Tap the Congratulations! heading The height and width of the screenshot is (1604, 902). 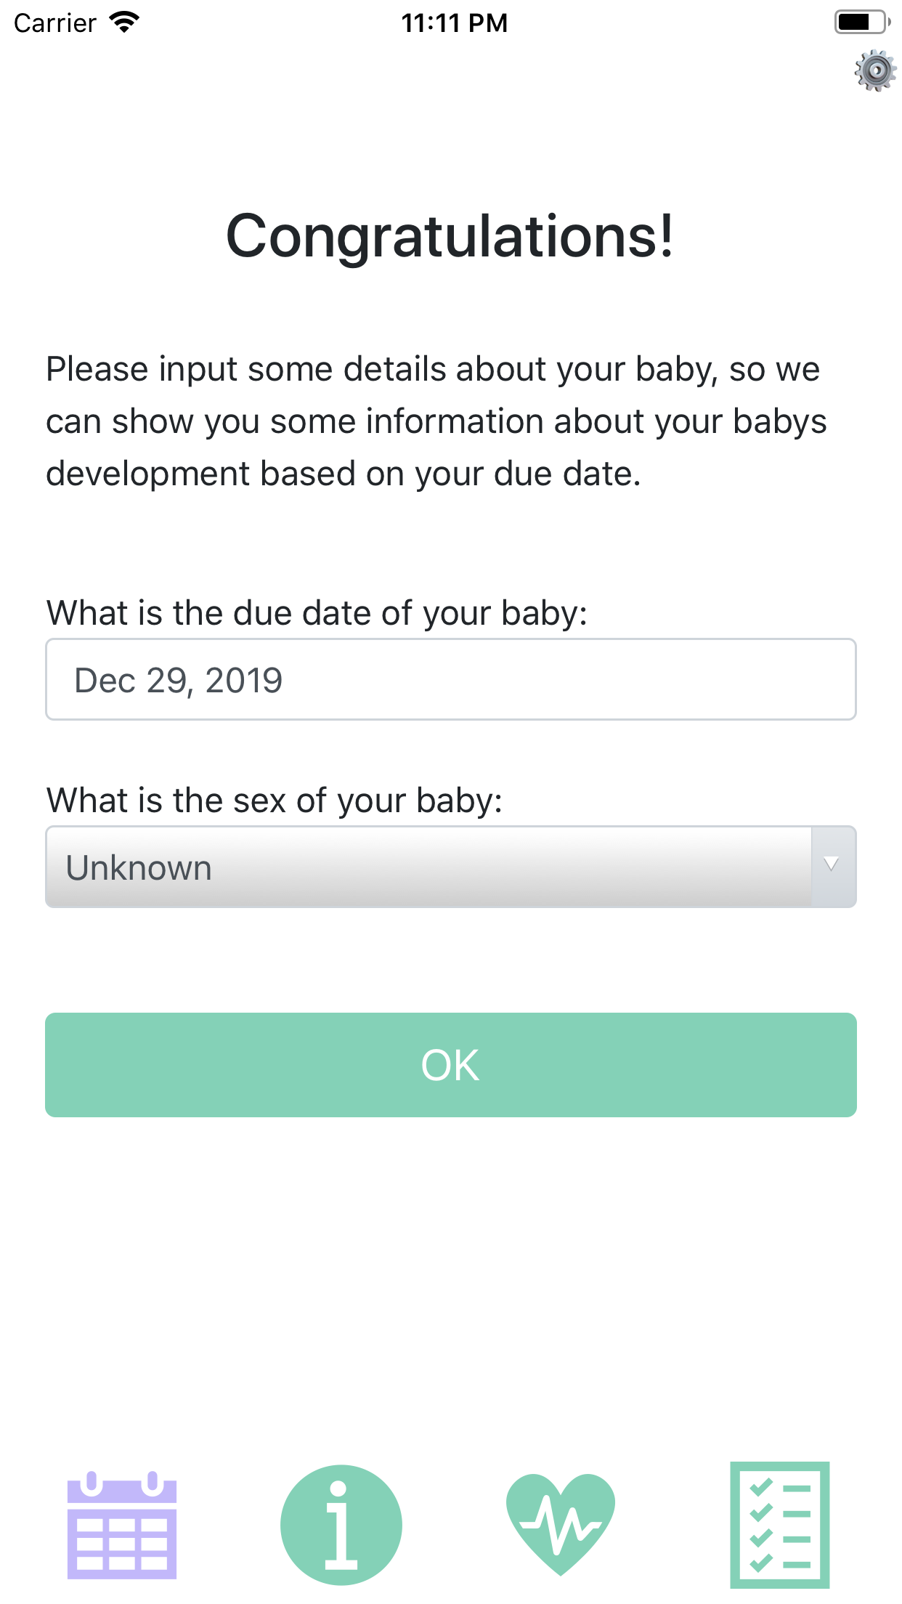click(450, 237)
